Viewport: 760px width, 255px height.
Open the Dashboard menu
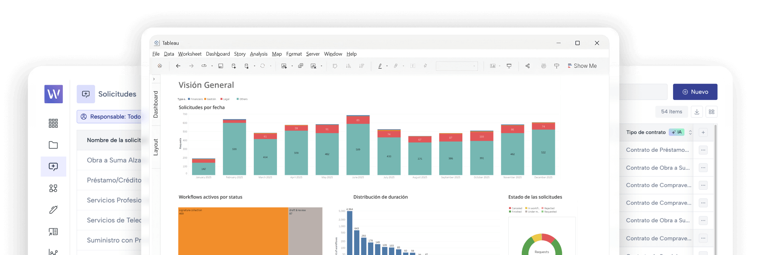218,54
